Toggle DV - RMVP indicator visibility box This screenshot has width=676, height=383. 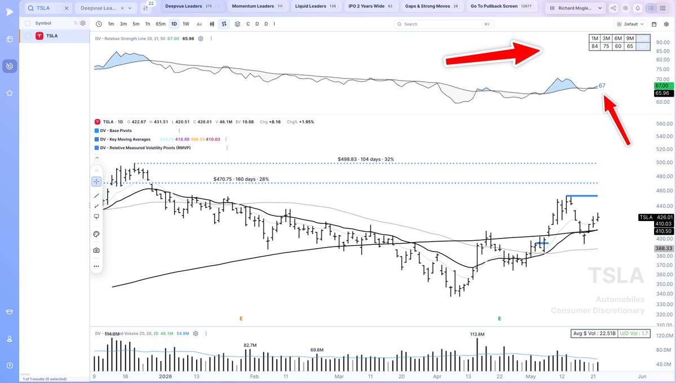[x=96, y=148]
